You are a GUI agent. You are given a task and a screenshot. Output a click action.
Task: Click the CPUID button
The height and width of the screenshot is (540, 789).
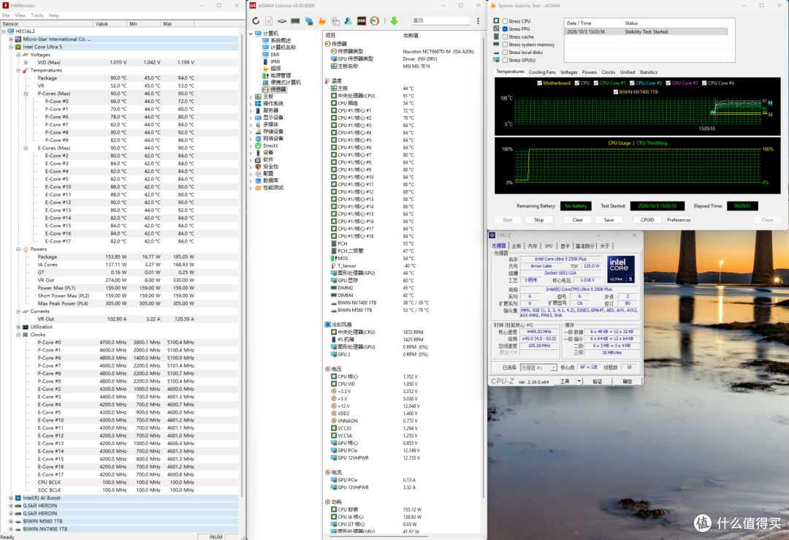pos(647,220)
